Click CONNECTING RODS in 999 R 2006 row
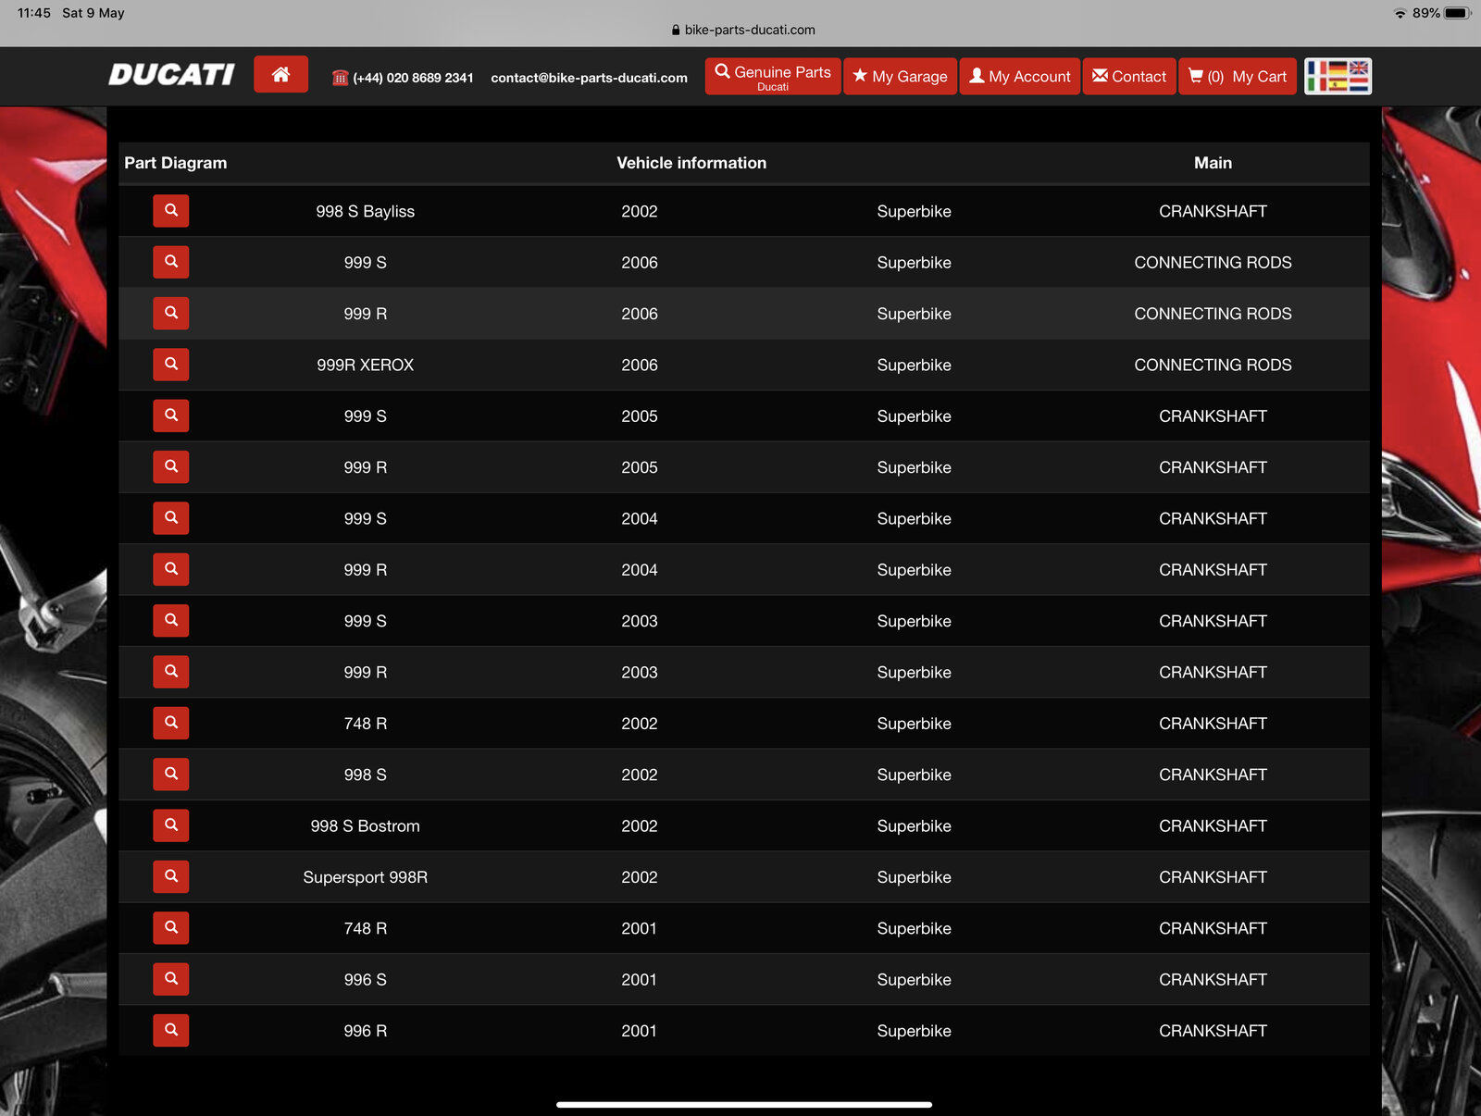1481x1116 pixels. tap(1213, 314)
